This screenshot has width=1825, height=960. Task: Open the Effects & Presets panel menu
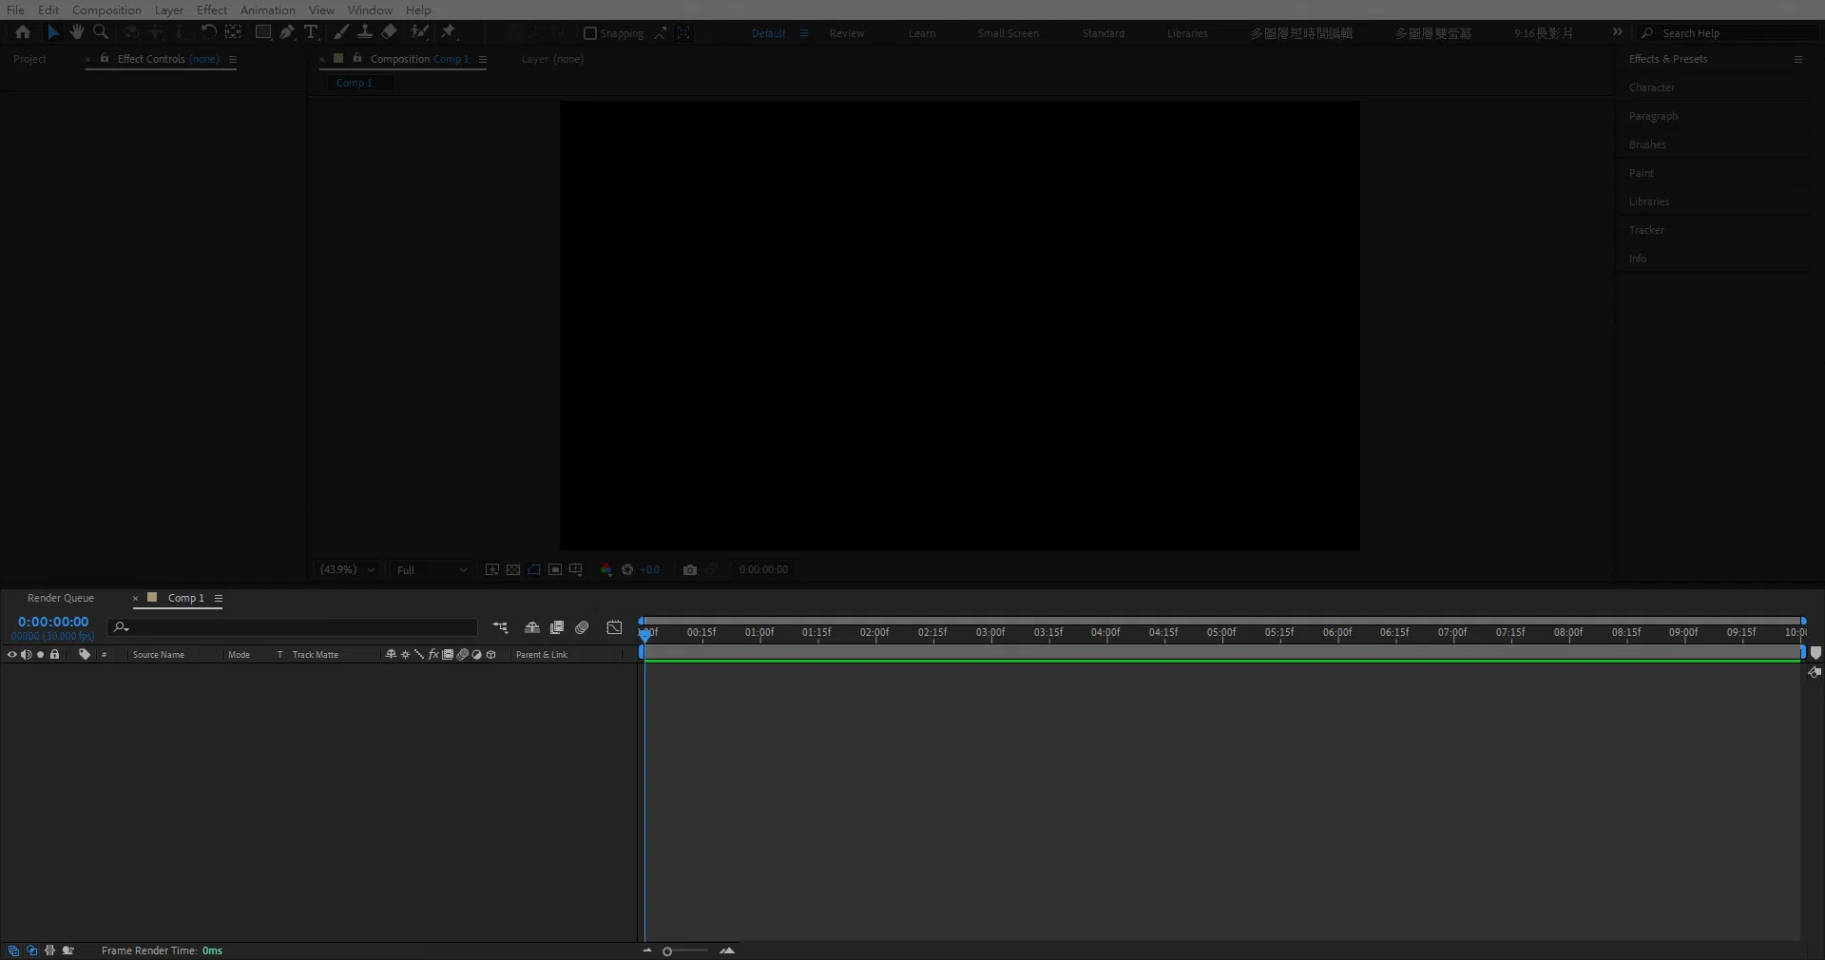1798,59
